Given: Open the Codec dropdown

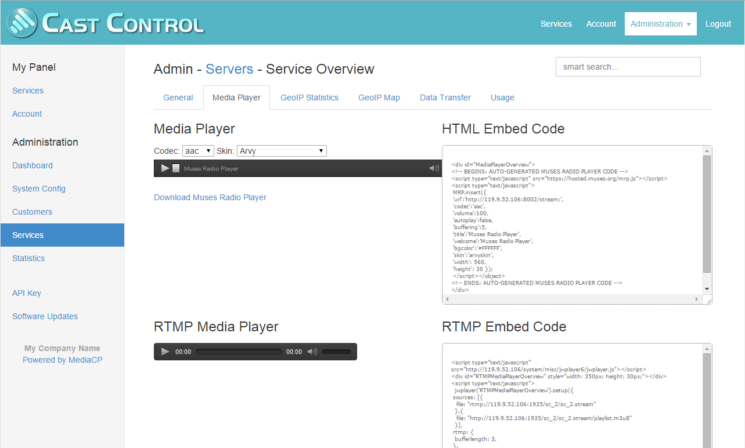Looking at the screenshot, I should coord(198,150).
